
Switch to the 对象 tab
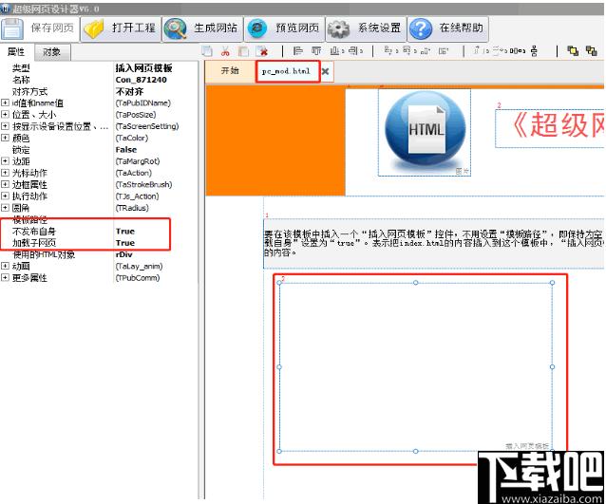coord(52,52)
